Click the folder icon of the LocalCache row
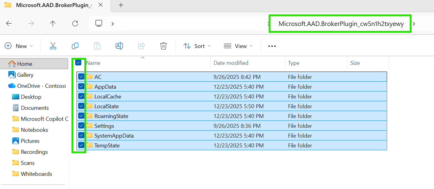The image size is (434, 189). tap(89, 96)
